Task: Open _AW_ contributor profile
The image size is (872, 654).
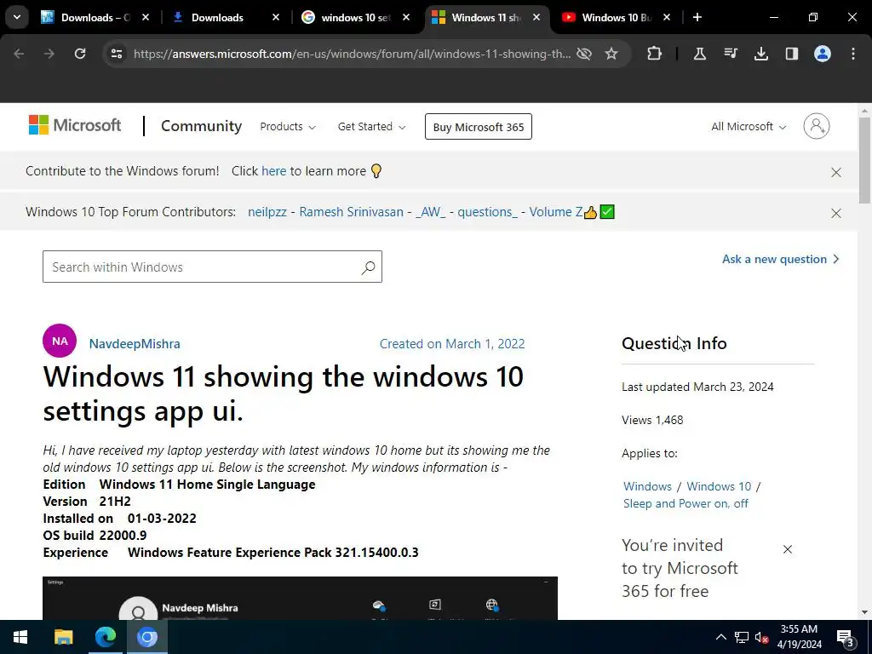Action: tap(430, 212)
